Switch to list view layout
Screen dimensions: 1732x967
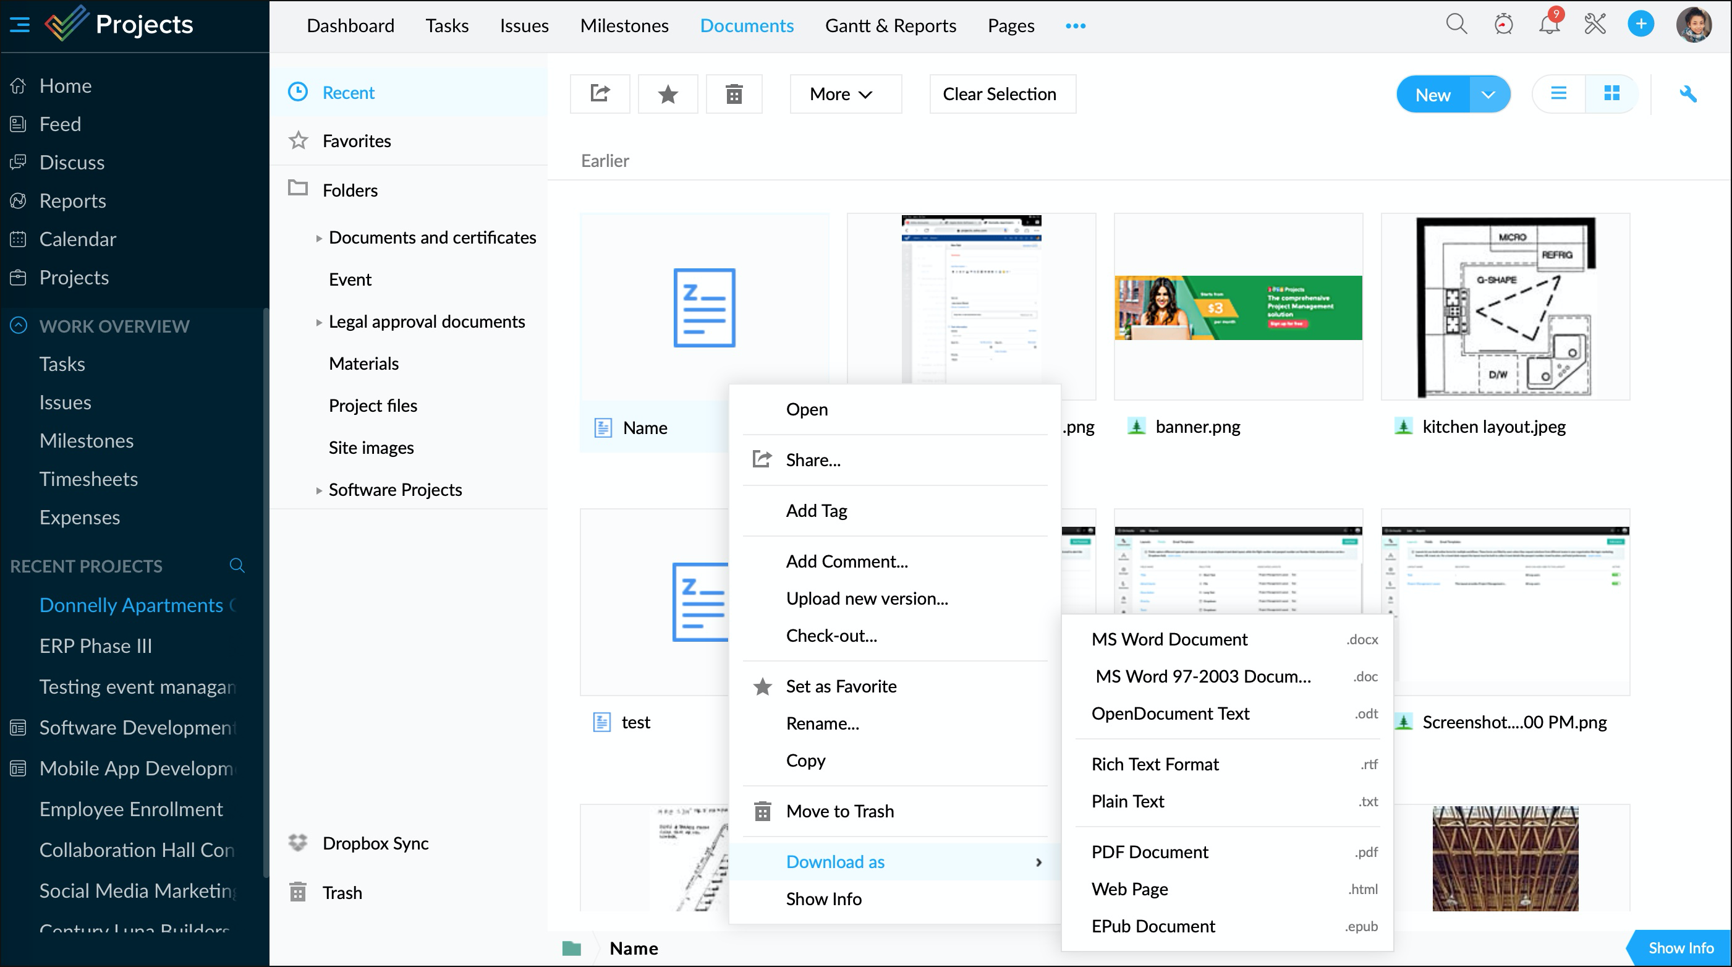click(1558, 93)
